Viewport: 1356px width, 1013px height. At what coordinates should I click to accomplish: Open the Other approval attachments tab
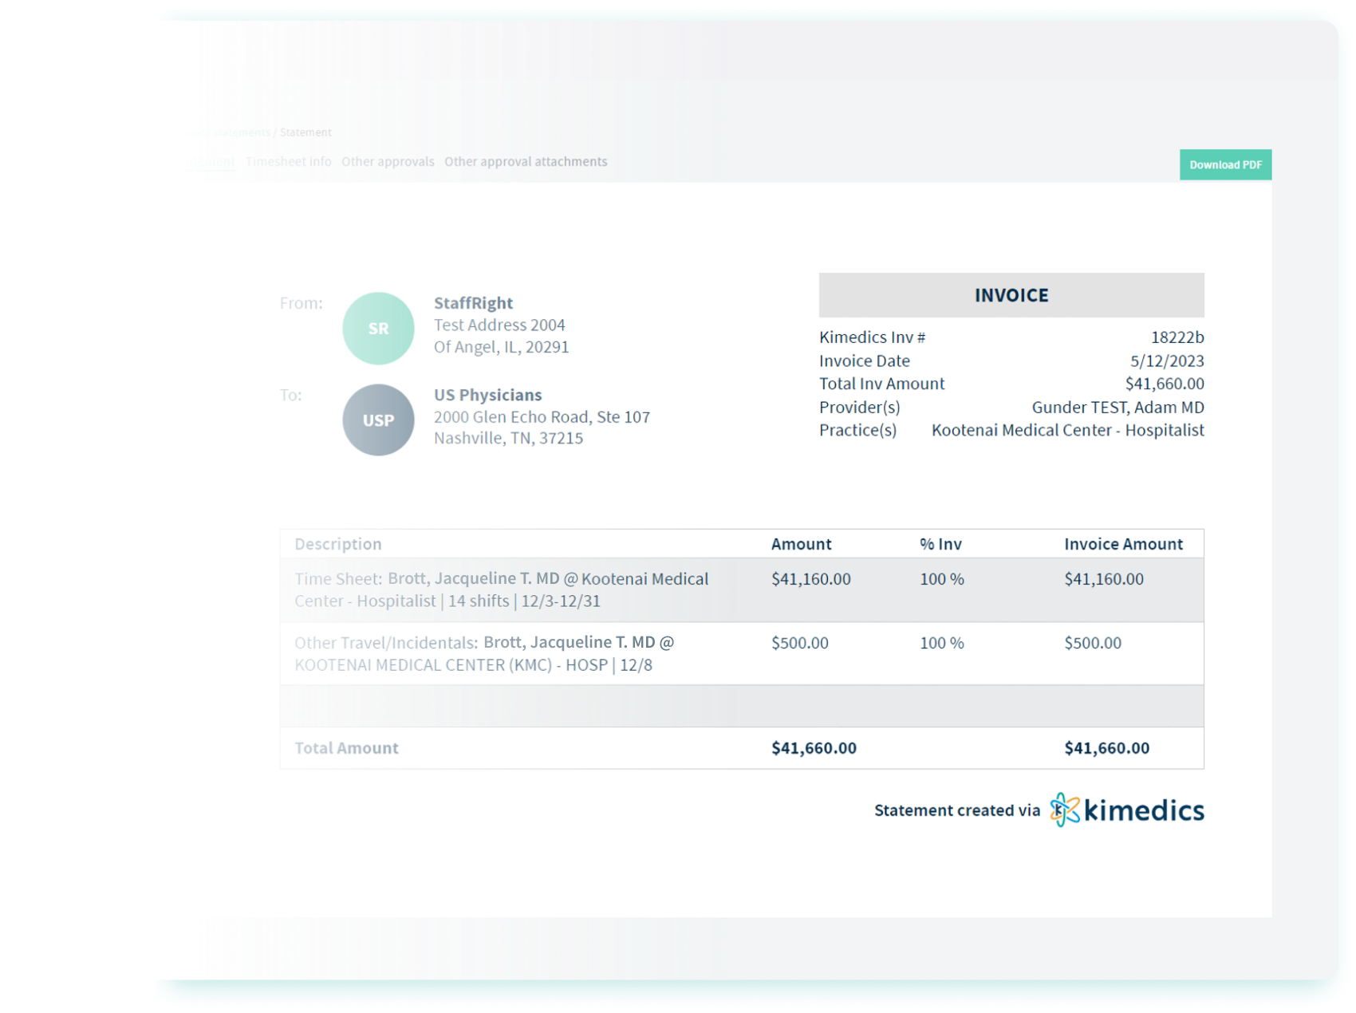pos(526,161)
